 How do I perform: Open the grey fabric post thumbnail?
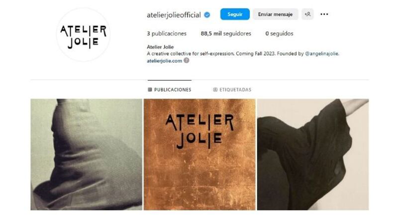[x=86, y=154]
